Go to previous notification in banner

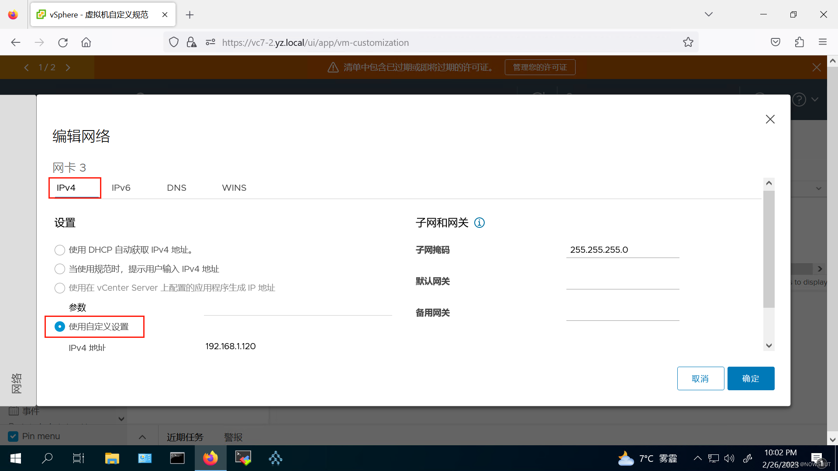[x=27, y=67]
